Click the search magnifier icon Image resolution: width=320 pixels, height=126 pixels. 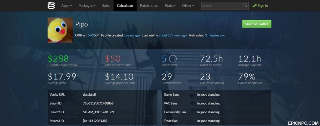click(x=245, y=5)
